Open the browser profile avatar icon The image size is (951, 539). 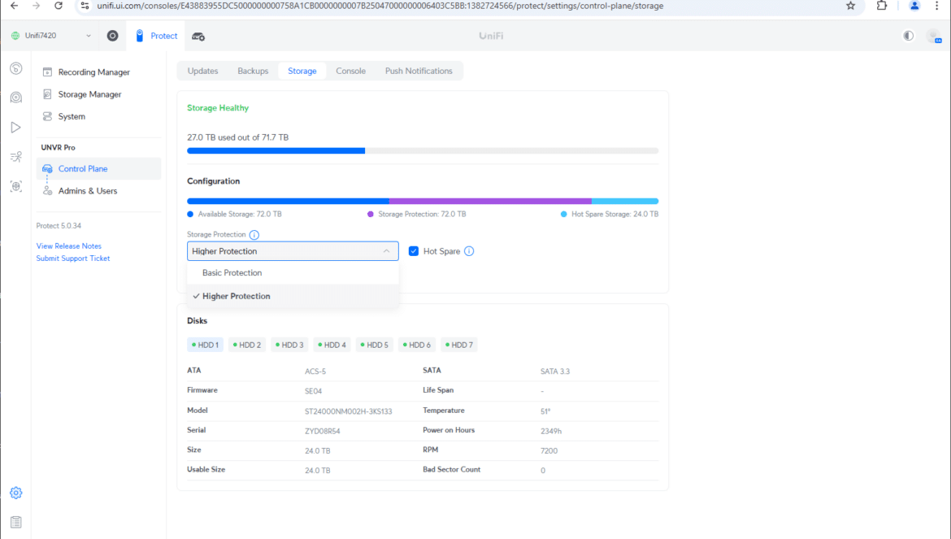(914, 6)
